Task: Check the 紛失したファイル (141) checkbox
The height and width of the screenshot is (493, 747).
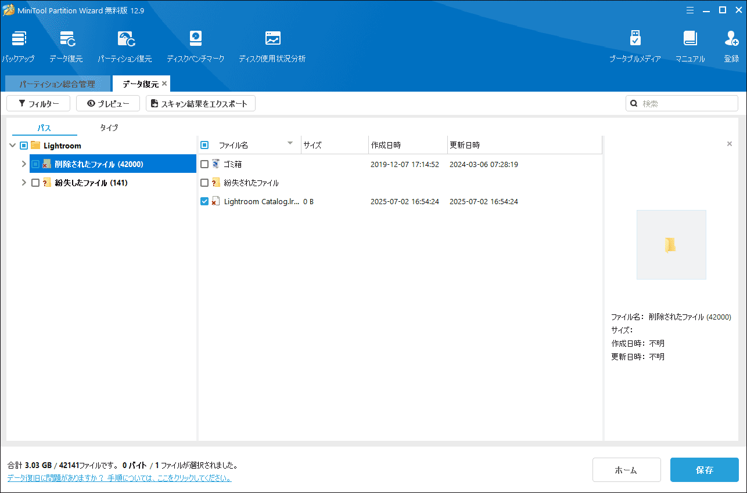Action: (x=35, y=183)
